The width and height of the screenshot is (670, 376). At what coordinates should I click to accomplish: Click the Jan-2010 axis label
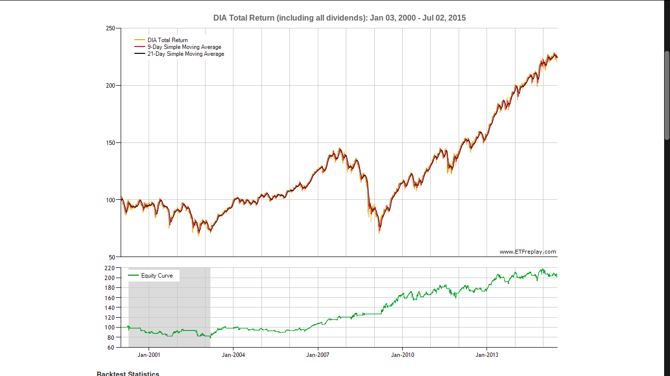point(403,355)
